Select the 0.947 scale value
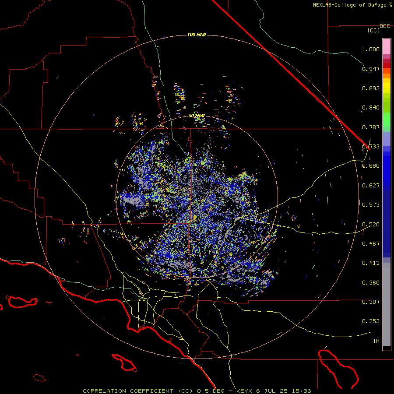The image size is (394, 394). [x=371, y=69]
